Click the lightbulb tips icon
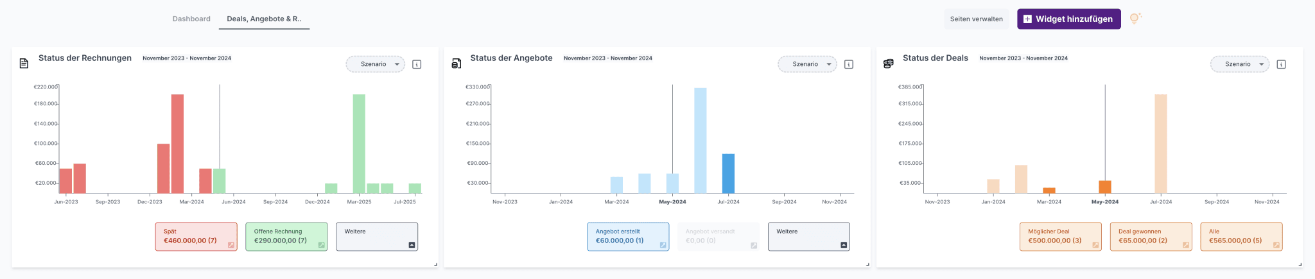 (x=1135, y=19)
